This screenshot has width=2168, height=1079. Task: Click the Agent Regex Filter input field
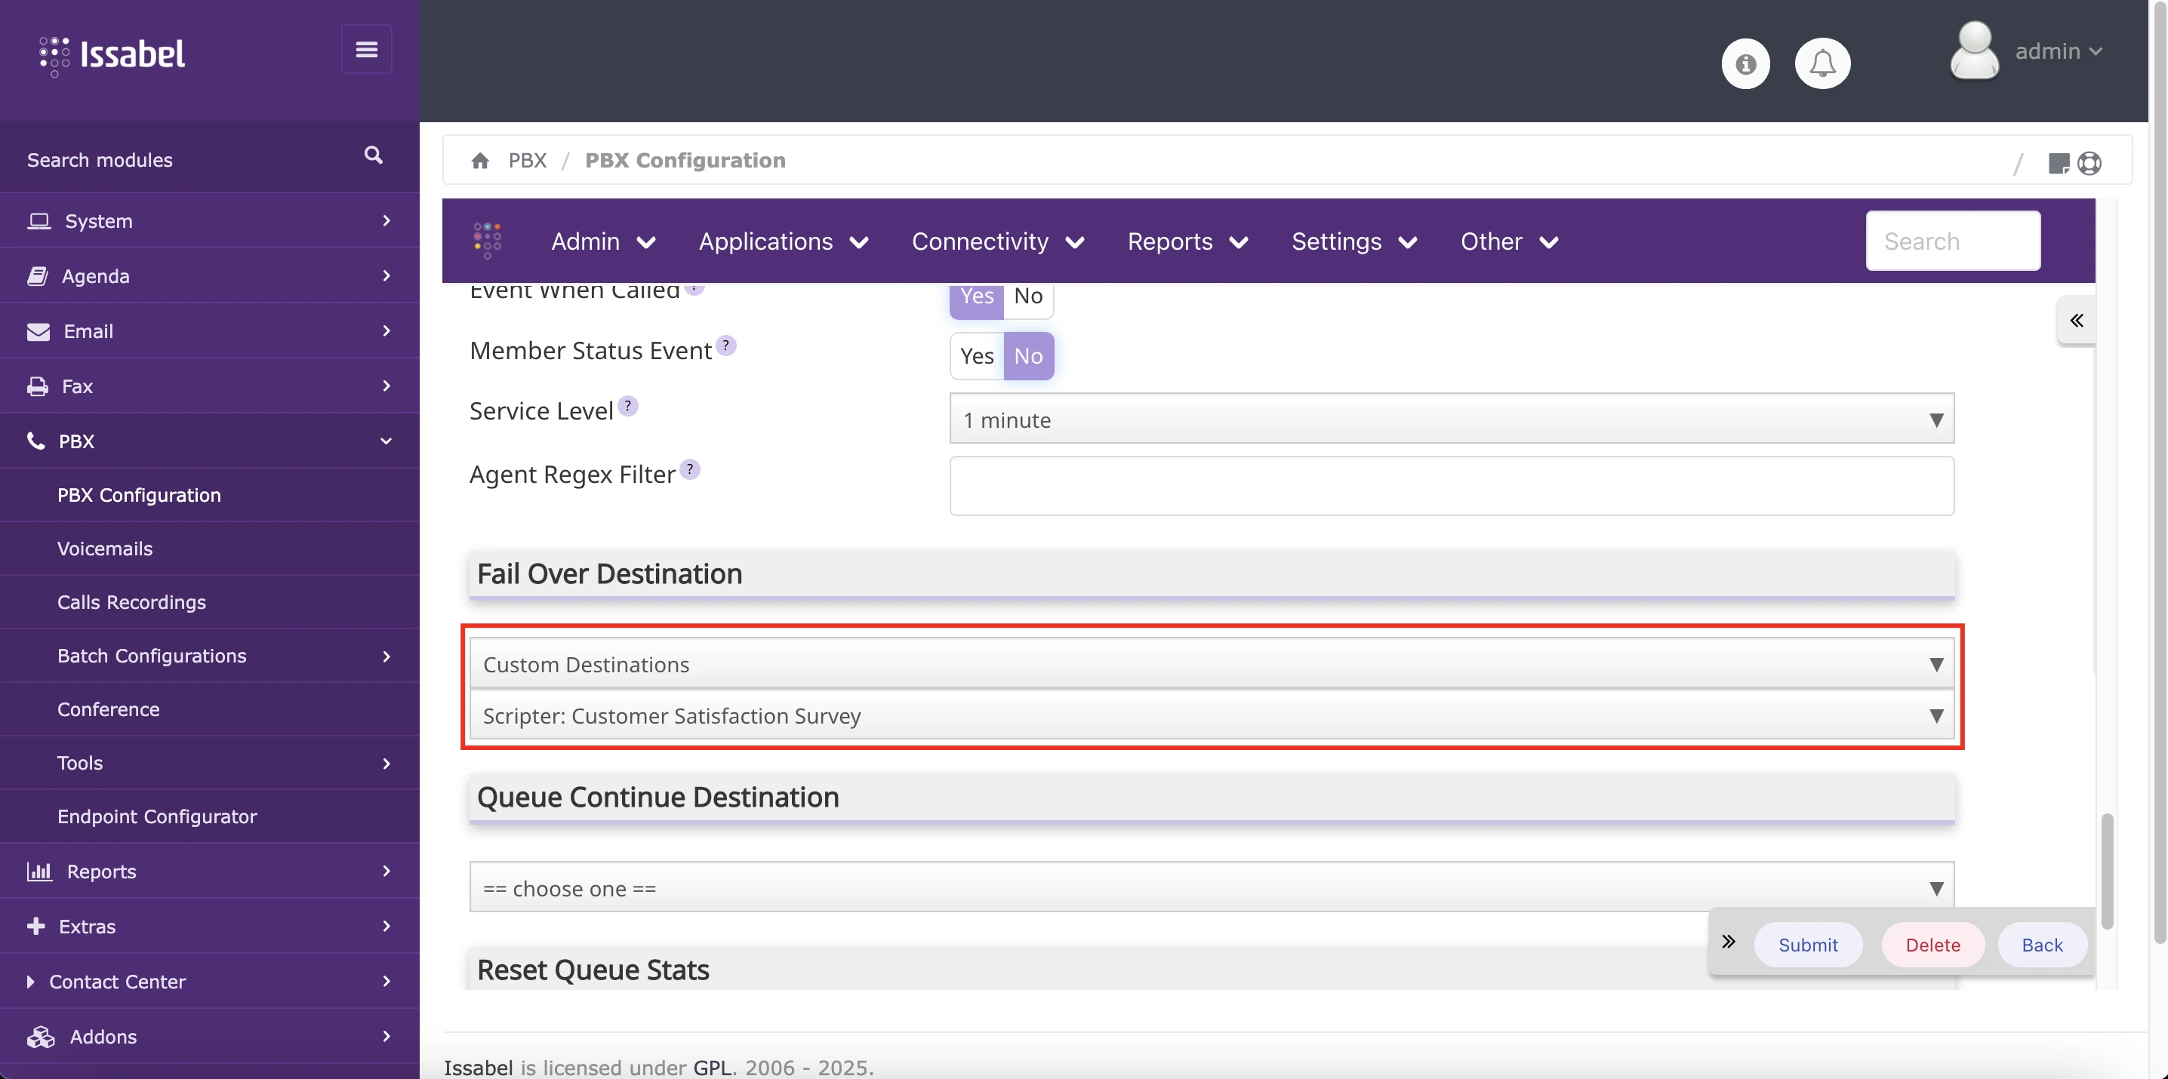coord(1452,486)
